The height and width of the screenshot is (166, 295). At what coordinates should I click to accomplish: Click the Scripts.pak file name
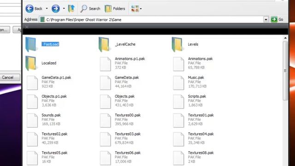197,96
